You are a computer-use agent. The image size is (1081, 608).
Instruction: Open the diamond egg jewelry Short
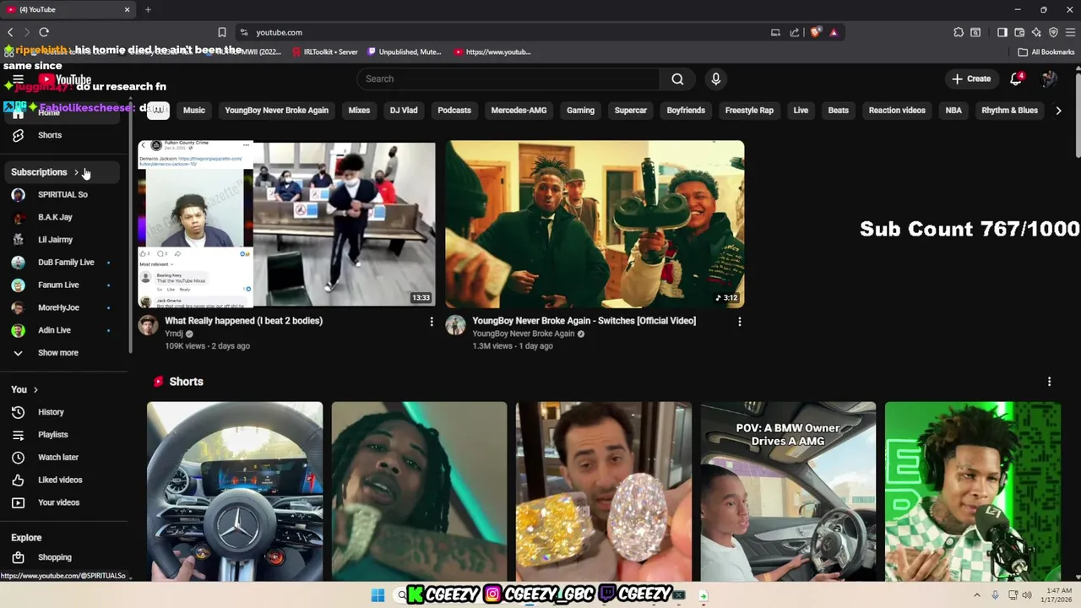604,491
